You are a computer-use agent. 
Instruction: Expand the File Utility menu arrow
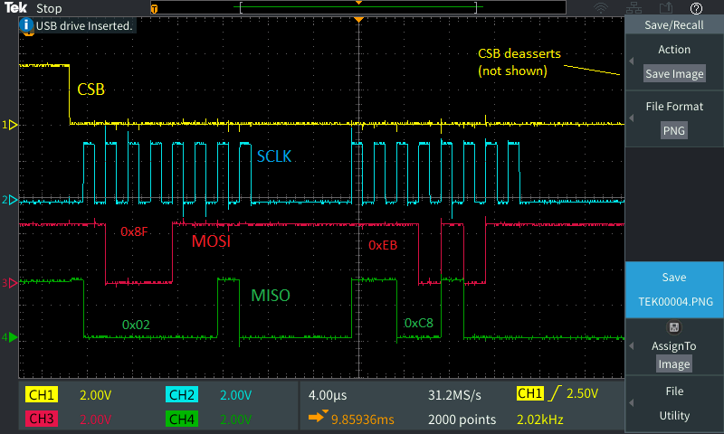pyautogui.click(x=631, y=402)
